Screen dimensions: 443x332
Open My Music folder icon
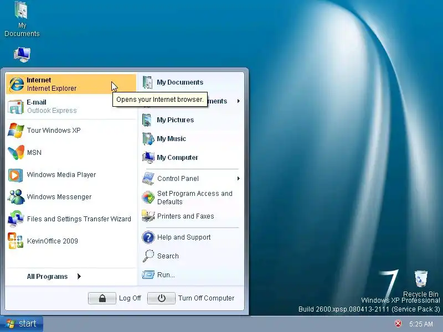coord(148,139)
